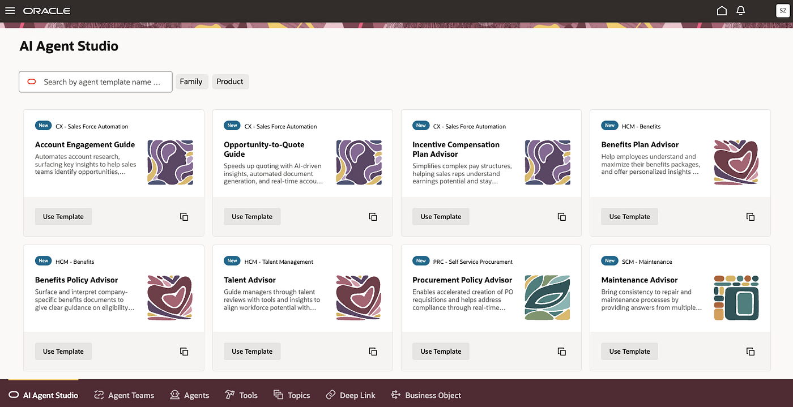Open the notifications bell

[x=740, y=11]
